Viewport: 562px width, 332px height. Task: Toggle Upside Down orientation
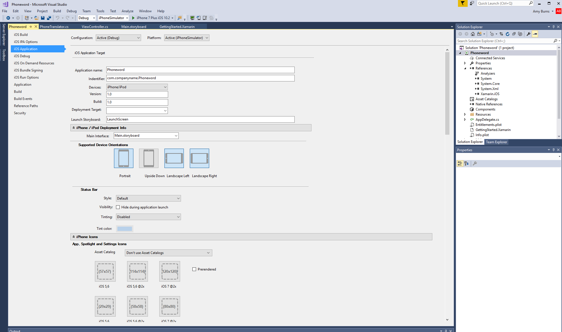(x=149, y=158)
